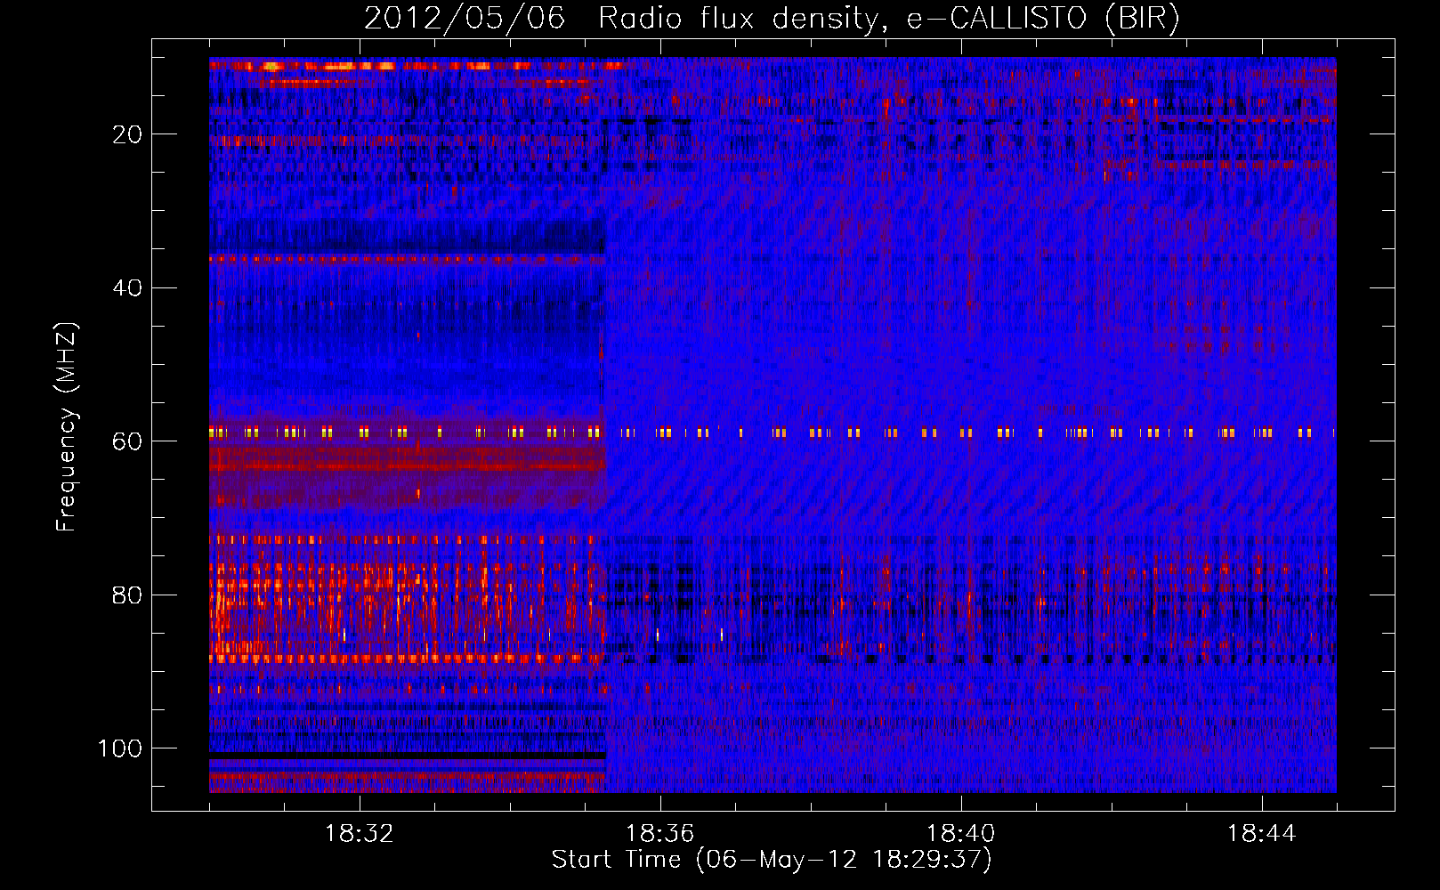The image size is (1440, 890).
Task: Click the 'Start Time (06-May-12 18:29:37)' label
Action: click(772, 860)
